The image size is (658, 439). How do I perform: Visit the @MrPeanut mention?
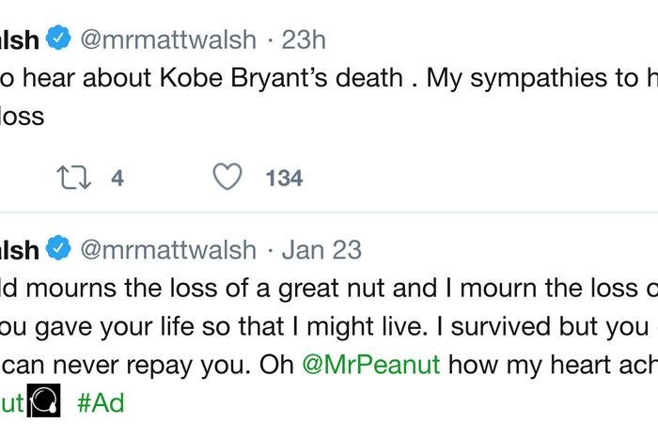pyautogui.click(x=370, y=364)
